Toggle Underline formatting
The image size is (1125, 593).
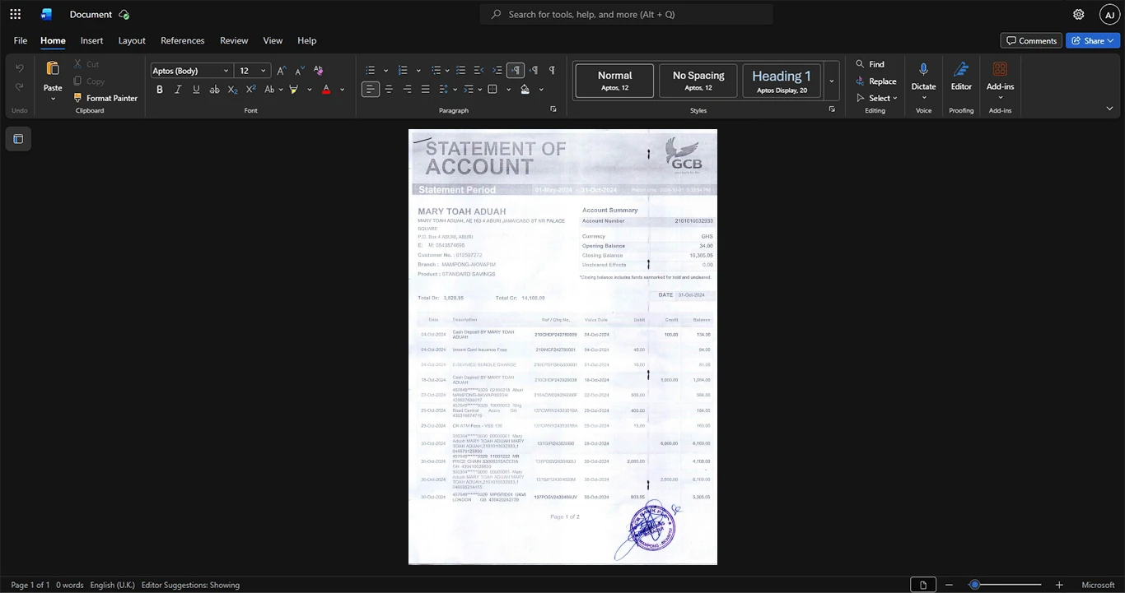click(196, 89)
